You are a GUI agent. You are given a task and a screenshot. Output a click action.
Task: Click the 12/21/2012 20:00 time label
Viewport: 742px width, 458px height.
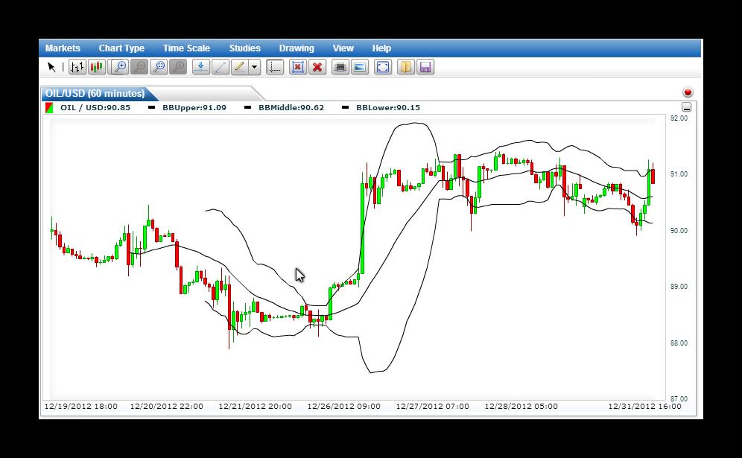click(255, 407)
